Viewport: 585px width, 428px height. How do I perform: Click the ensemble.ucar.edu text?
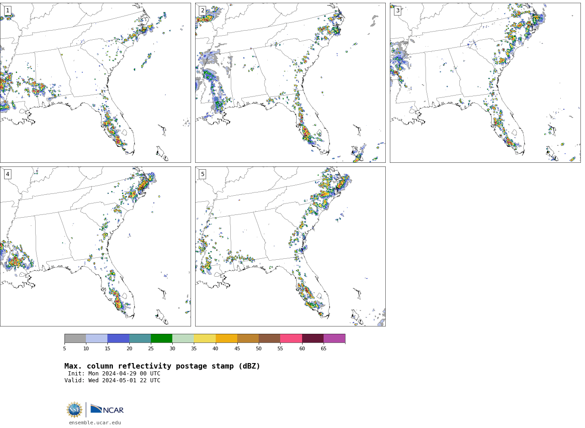pyautogui.click(x=95, y=423)
